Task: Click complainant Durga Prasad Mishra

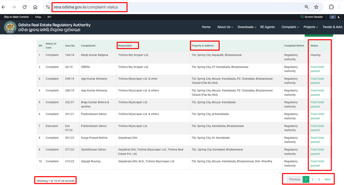Action: tap(94, 138)
